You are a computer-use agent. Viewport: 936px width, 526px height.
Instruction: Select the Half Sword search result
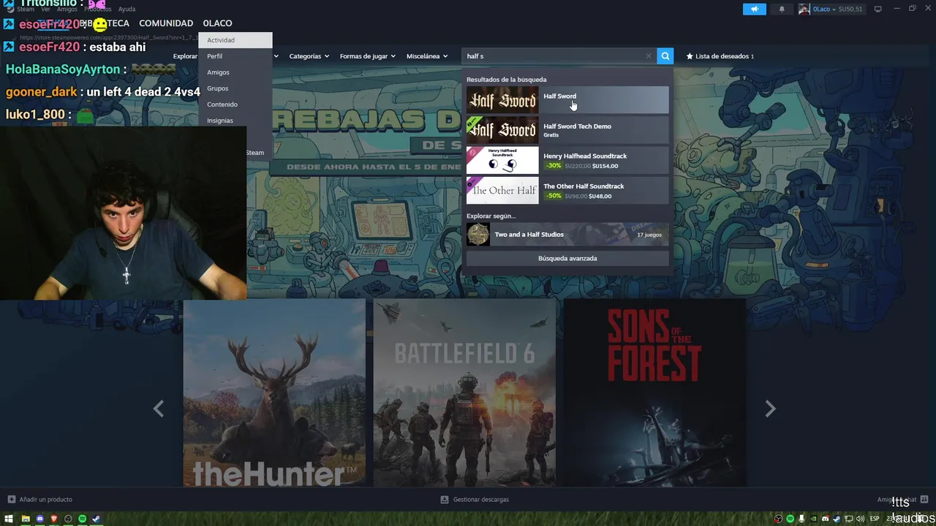[567, 100]
